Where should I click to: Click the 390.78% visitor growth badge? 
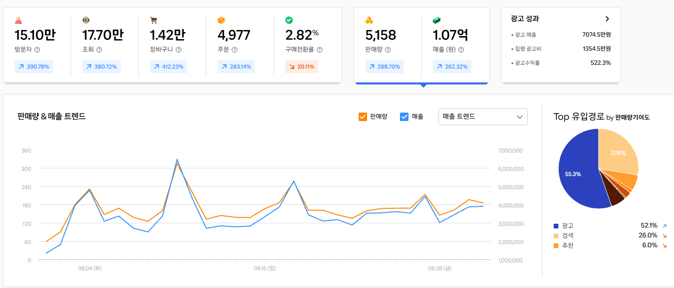[x=34, y=67]
